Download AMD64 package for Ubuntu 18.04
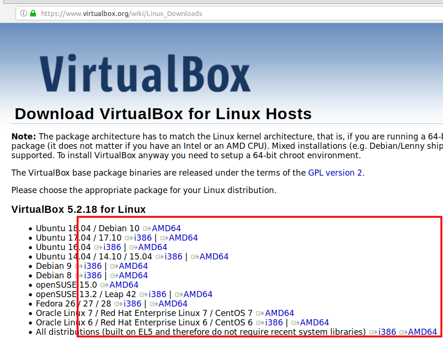Viewport: 443px width, 340px height. point(166,228)
